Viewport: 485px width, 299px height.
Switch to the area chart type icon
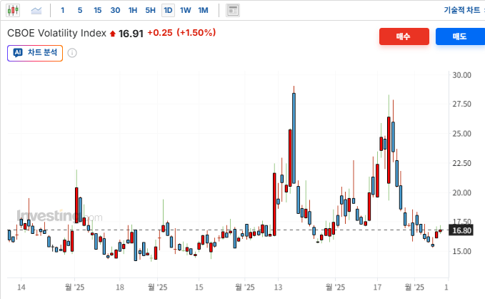tap(36, 11)
